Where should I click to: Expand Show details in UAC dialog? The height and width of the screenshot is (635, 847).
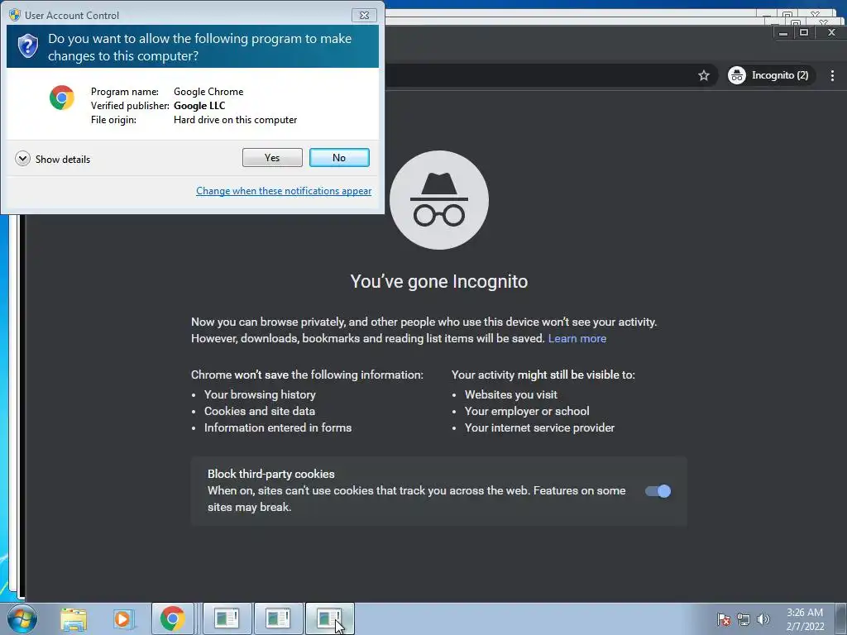coord(53,159)
